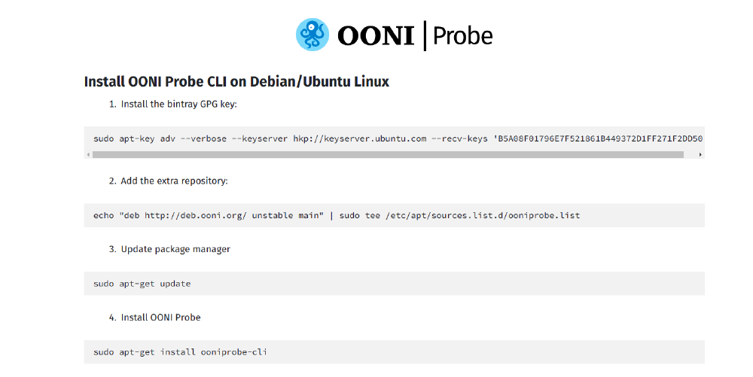Click step 2 'Add the extra repository' text
The height and width of the screenshot is (377, 753).
(x=174, y=181)
